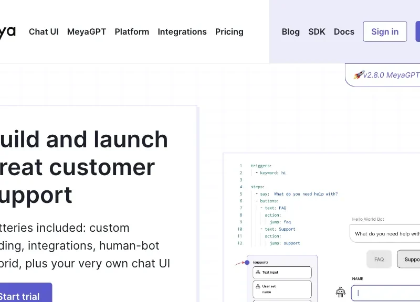
Task: Click the 'jump: support' code line
Action: tap(285, 243)
